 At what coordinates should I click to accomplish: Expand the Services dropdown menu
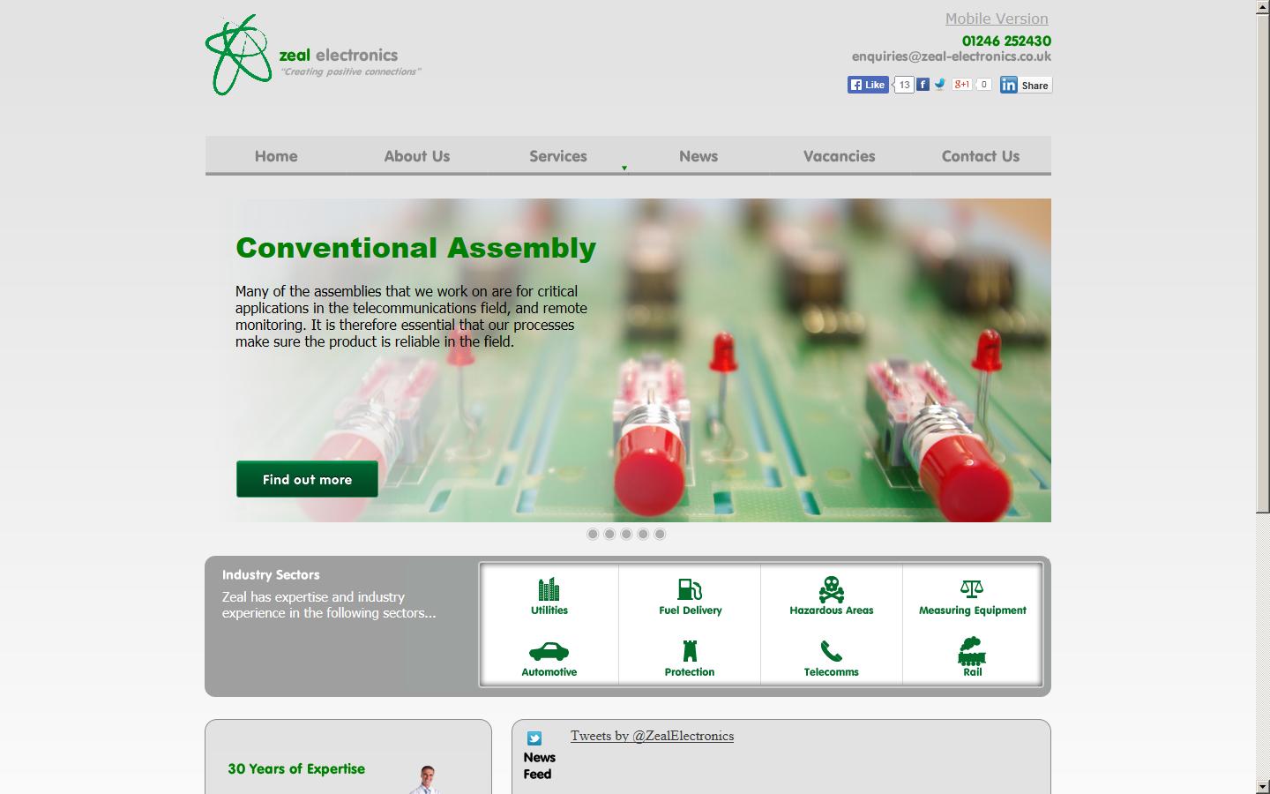(x=558, y=156)
